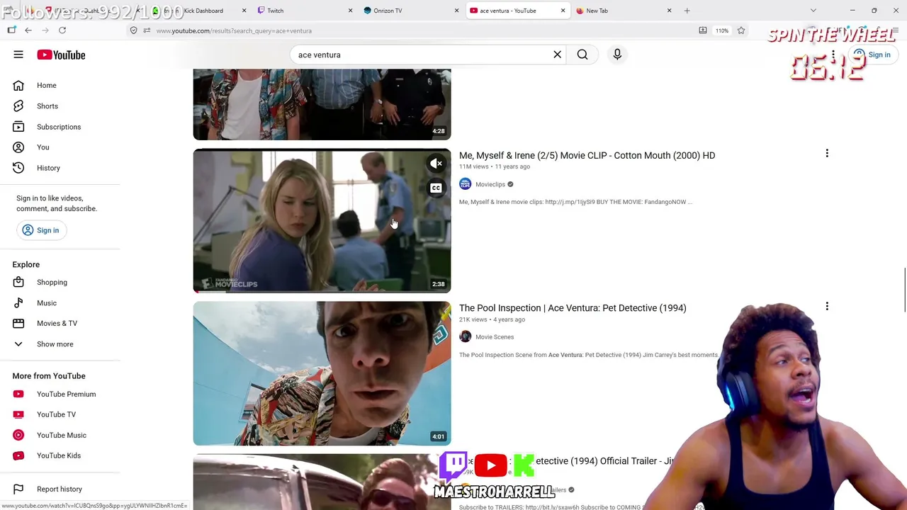Open The Pool Inspection video title

tap(573, 308)
